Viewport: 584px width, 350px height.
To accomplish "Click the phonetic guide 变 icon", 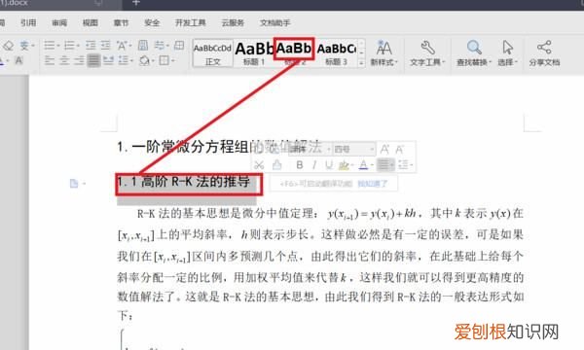I will coord(24,46).
